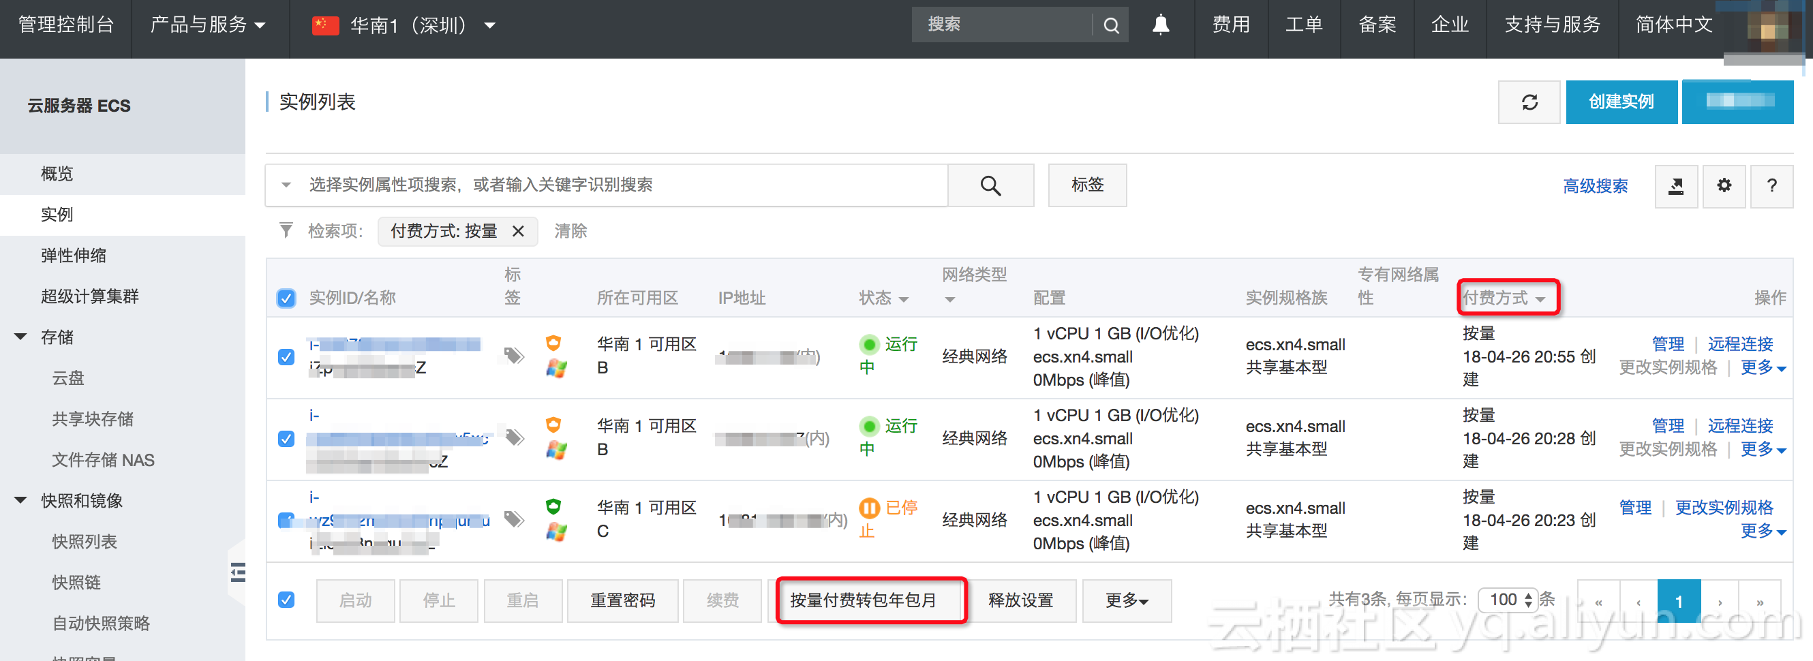This screenshot has width=1813, height=661.
Task: Uncheck the instance created at 20:28
Action: (286, 439)
